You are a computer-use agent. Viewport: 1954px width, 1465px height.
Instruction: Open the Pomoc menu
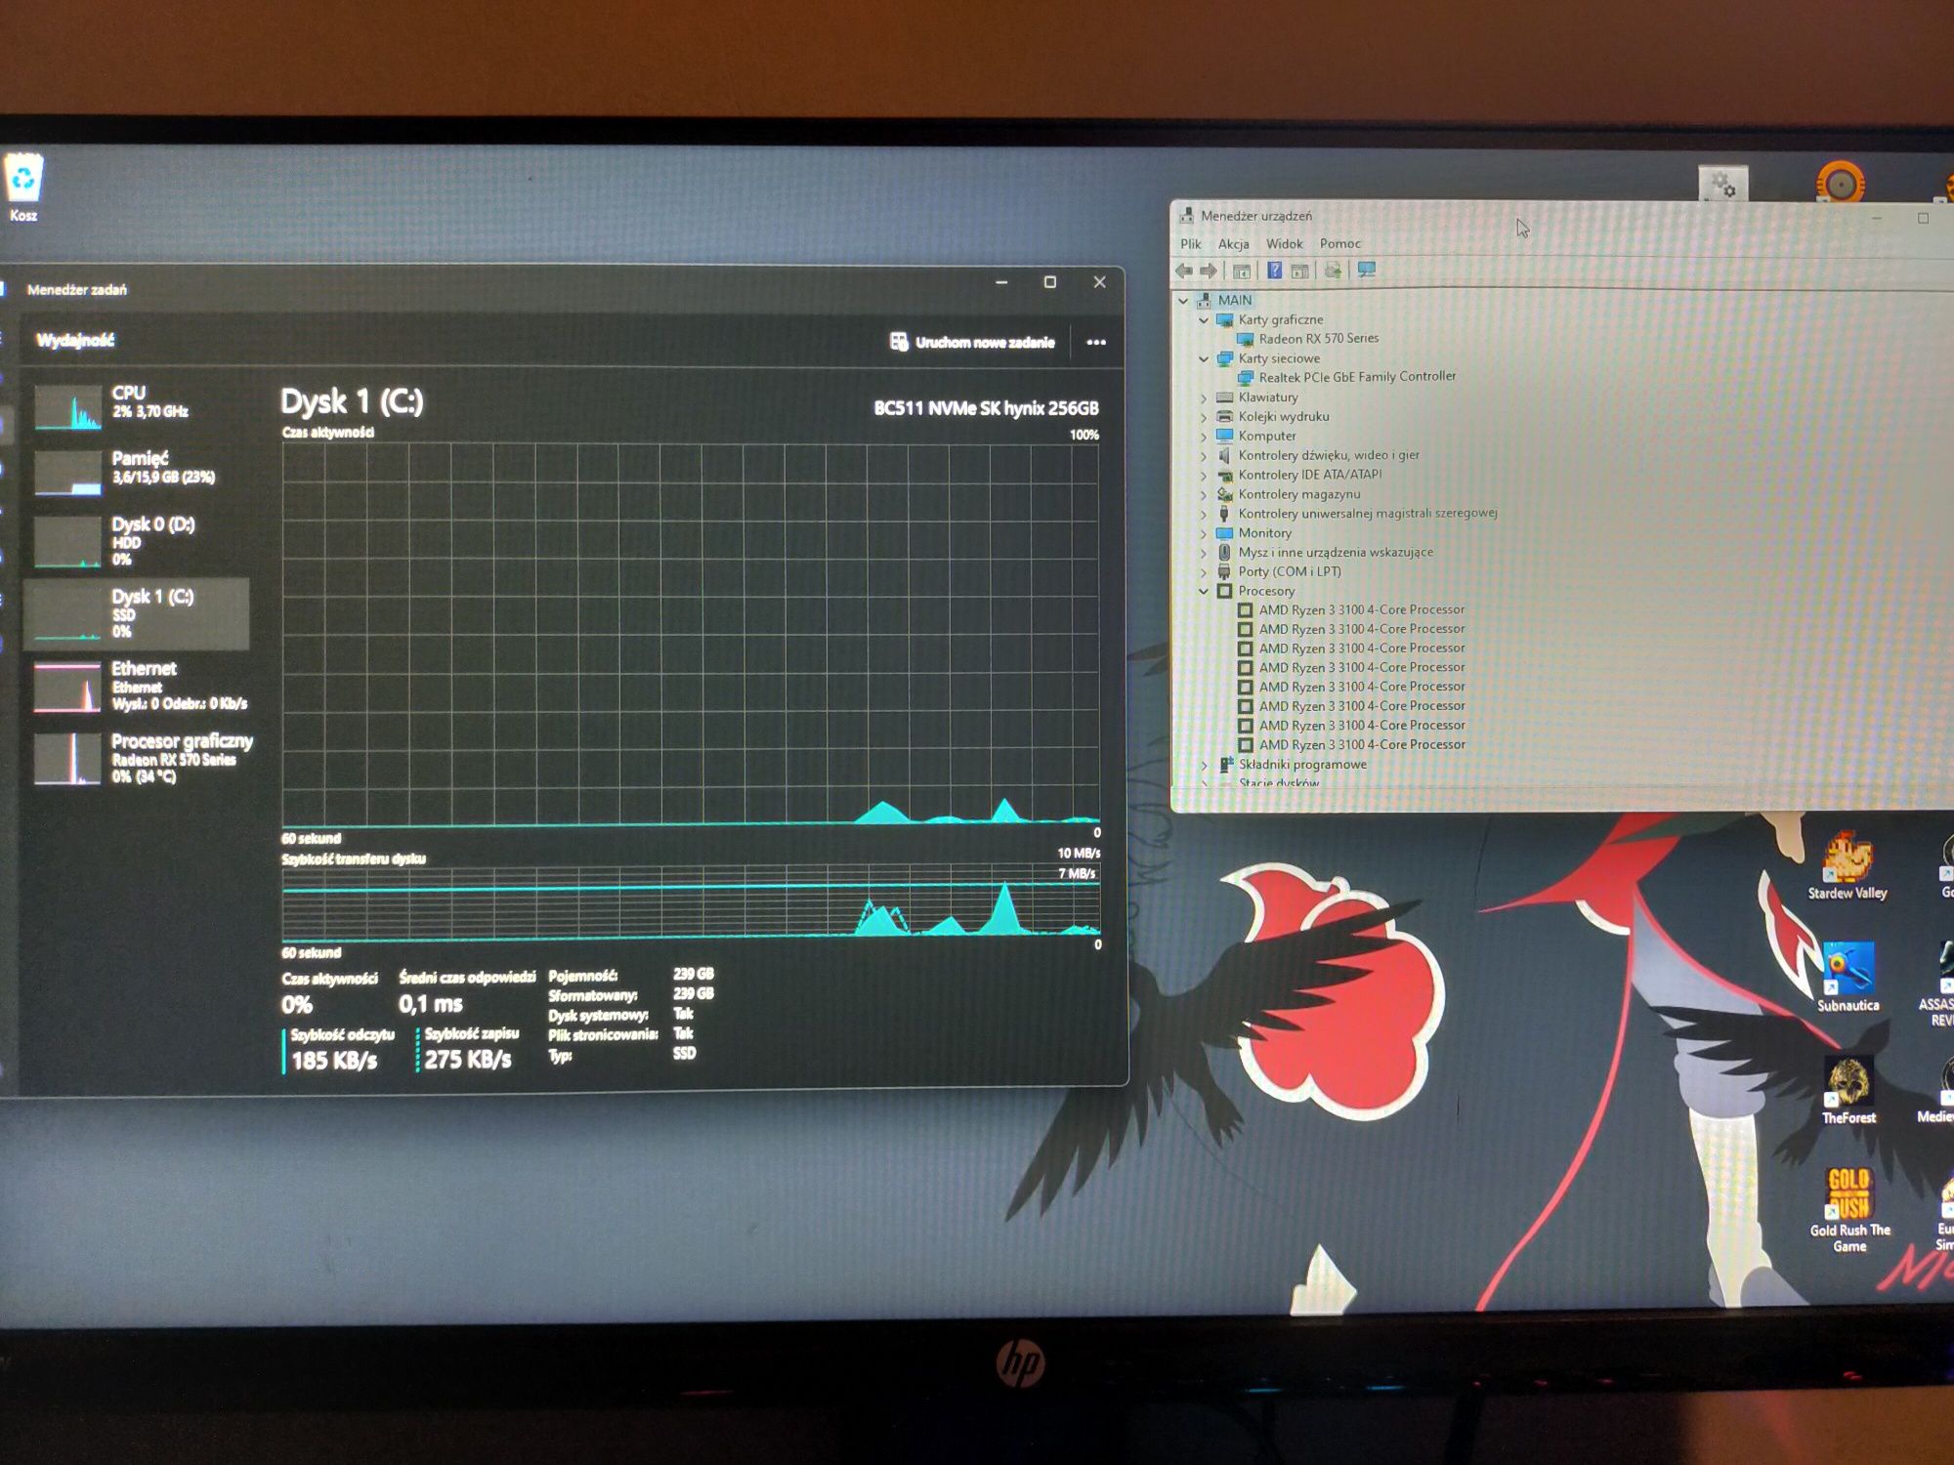click(1339, 244)
